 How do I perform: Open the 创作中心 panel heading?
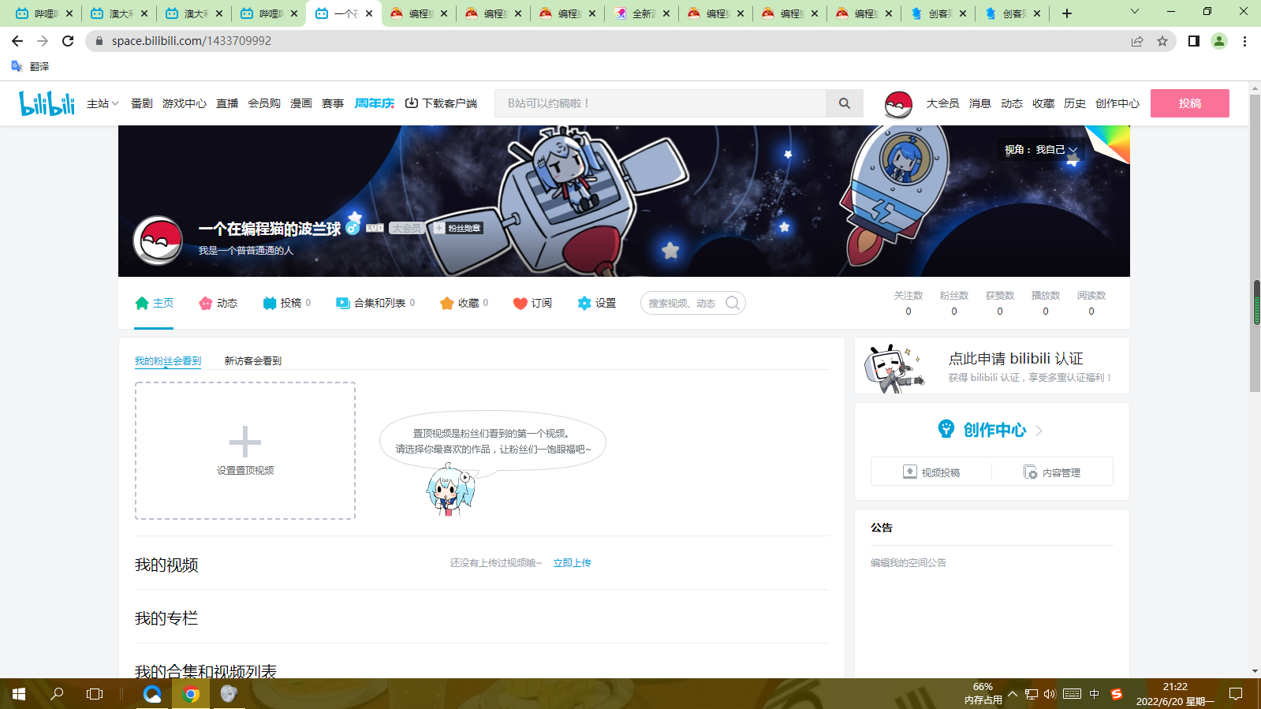click(x=994, y=430)
